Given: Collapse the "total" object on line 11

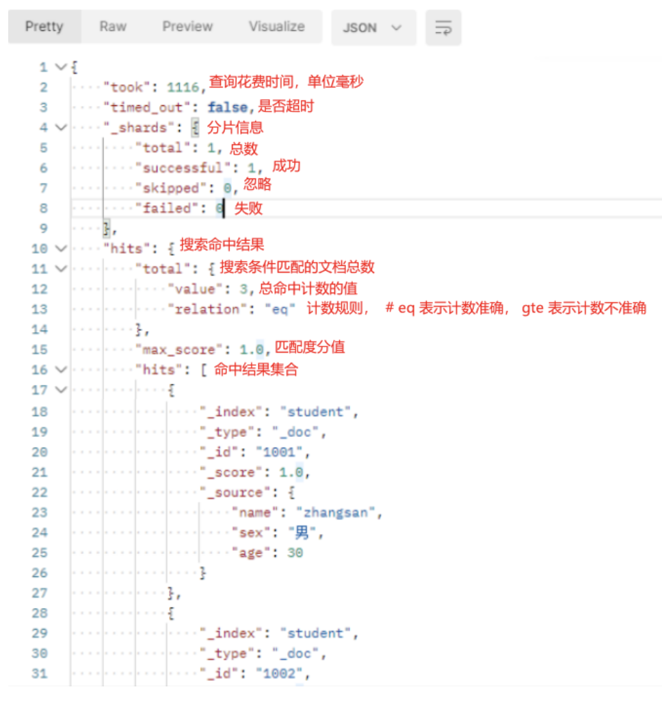Looking at the screenshot, I should tap(61, 269).
